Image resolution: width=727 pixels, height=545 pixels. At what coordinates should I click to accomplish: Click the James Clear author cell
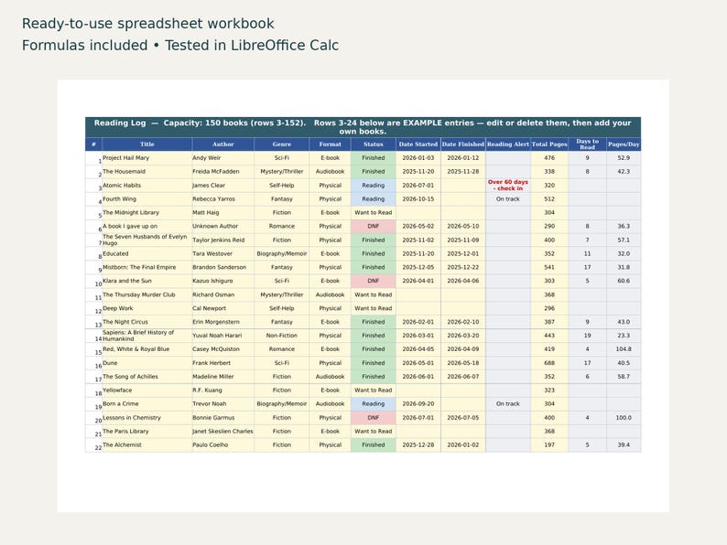[x=223, y=186]
